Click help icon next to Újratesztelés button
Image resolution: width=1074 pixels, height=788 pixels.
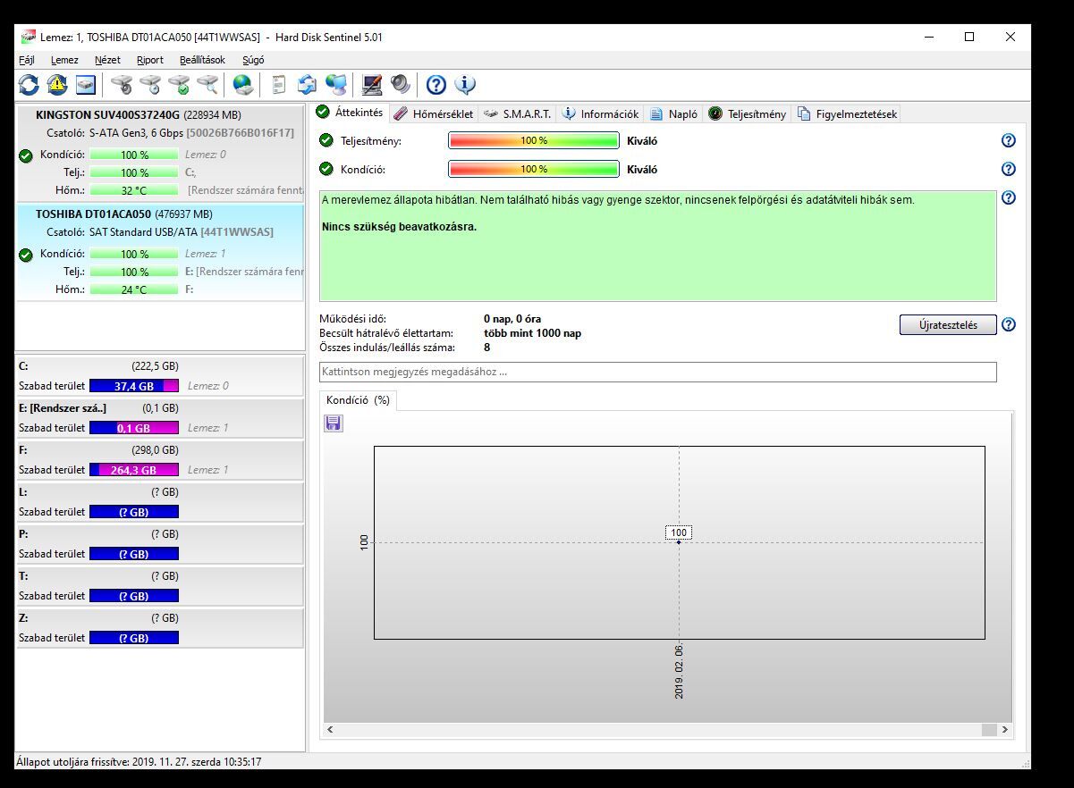tap(1009, 324)
